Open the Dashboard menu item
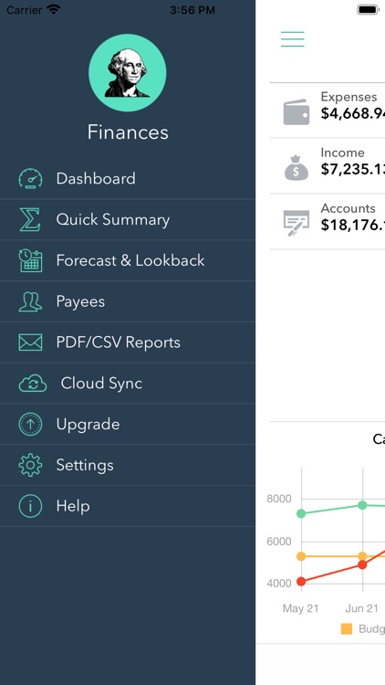 (x=128, y=179)
